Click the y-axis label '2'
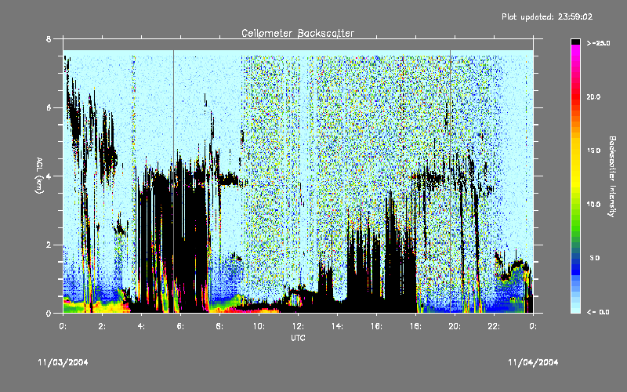This screenshot has width=627, height=392. (49, 245)
